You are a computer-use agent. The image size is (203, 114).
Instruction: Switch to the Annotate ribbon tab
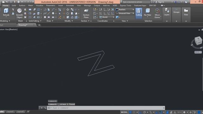coord(70,6)
